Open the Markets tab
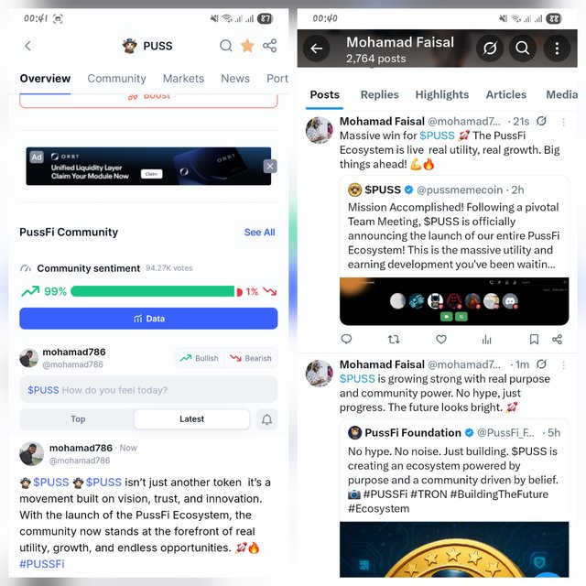Screen dimensions: 586x586 [183, 79]
